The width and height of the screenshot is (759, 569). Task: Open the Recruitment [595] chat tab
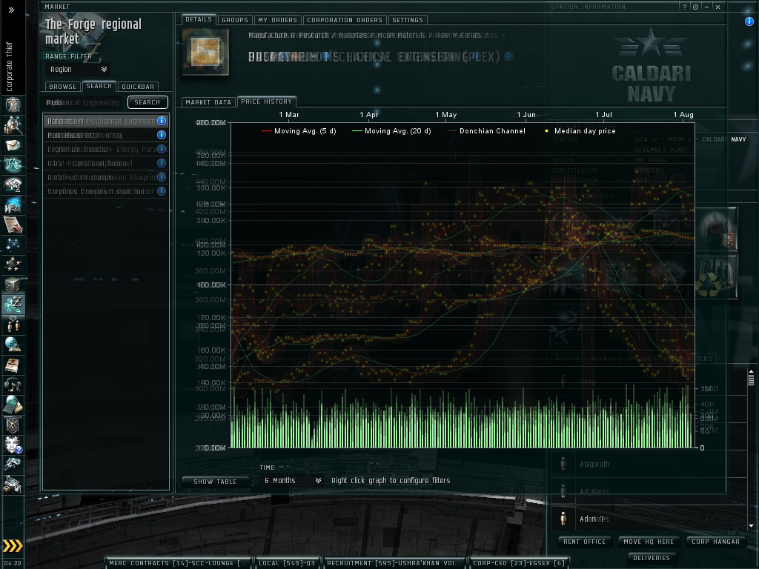tap(394, 563)
